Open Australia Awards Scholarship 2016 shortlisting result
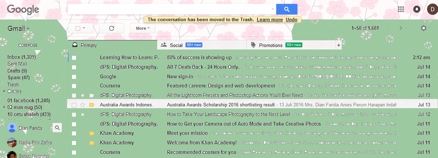The image size is (438, 158). [221, 105]
